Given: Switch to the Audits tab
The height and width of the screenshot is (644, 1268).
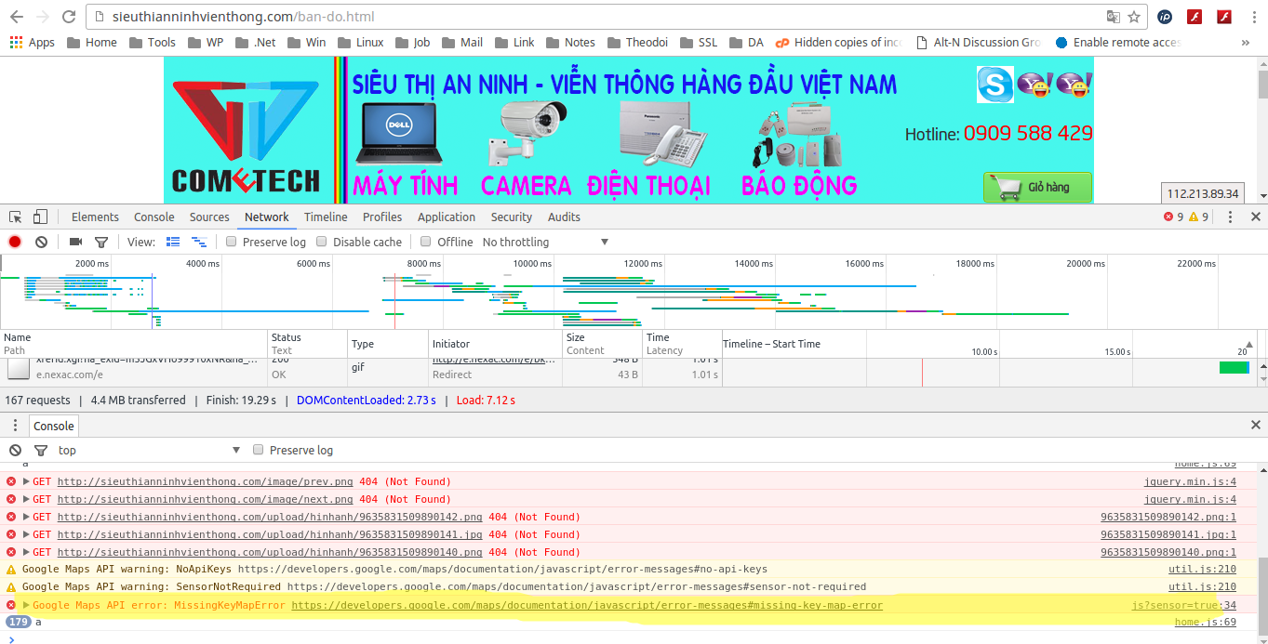Looking at the screenshot, I should coord(564,217).
